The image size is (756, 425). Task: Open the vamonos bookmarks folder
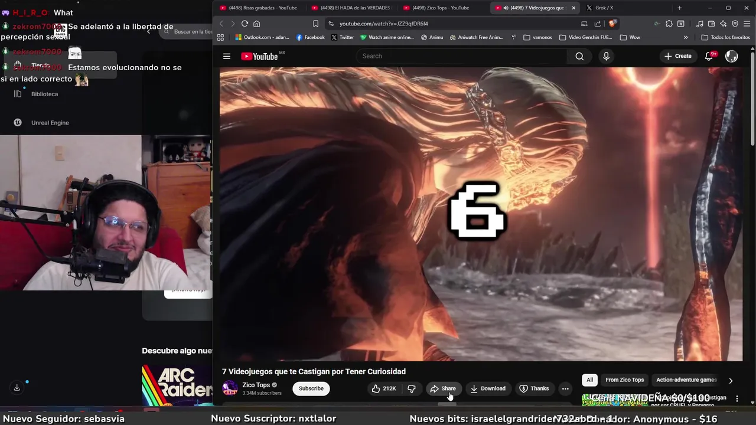(x=537, y=37)
